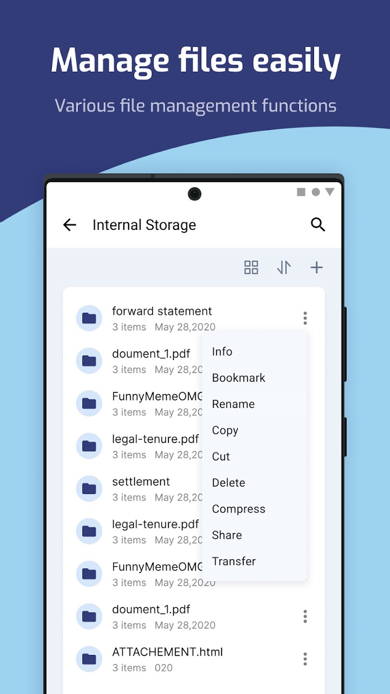Image resolution: width=390 pixels, height=694 pixels.
Task: Pick Transfer from the file options
Action: 234,561
